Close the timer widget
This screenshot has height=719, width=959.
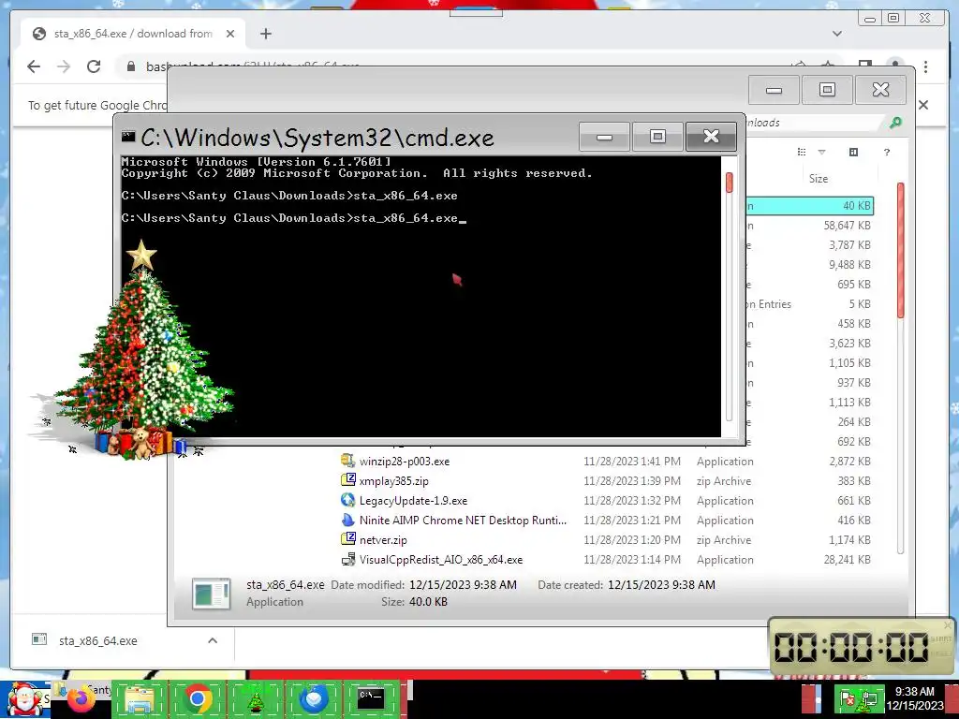click(948, 624)
